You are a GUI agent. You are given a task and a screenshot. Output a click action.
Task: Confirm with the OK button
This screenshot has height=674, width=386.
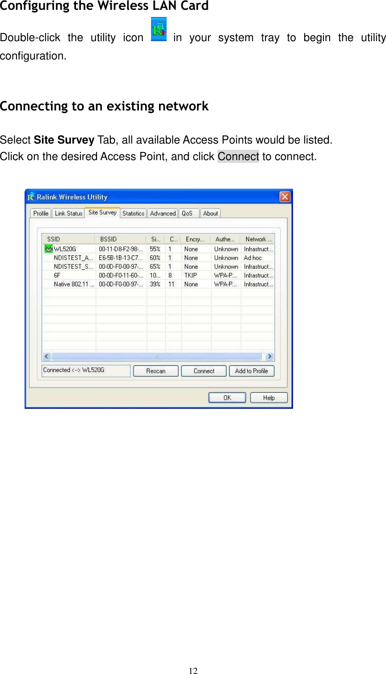point(227,397)
